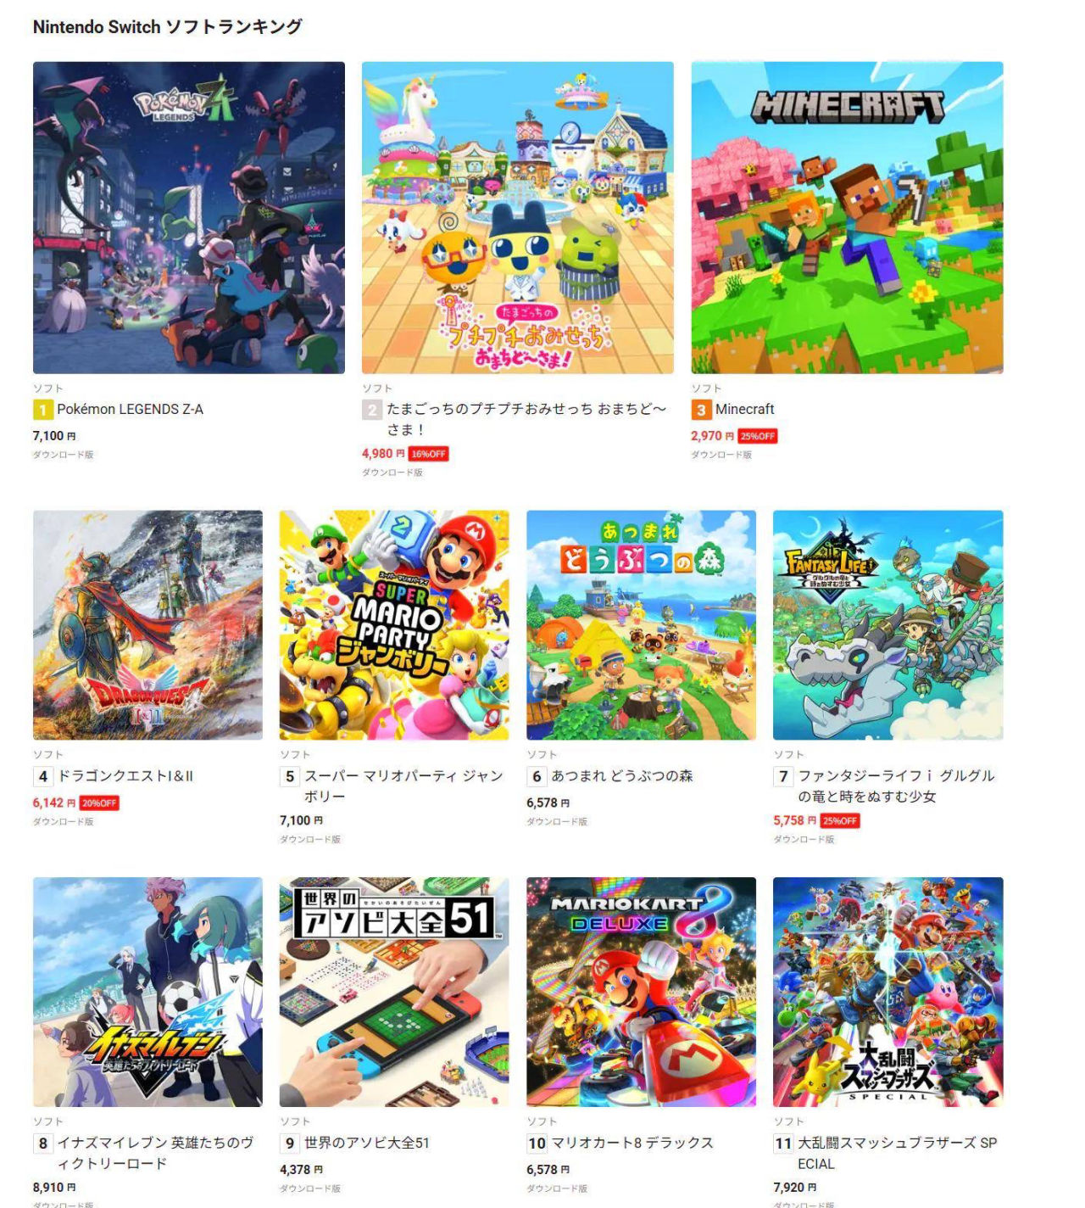The height and width of the screenshot is (1208, 1085).
Task: Open the Minecraft cover image
Action: coord(847,217)
